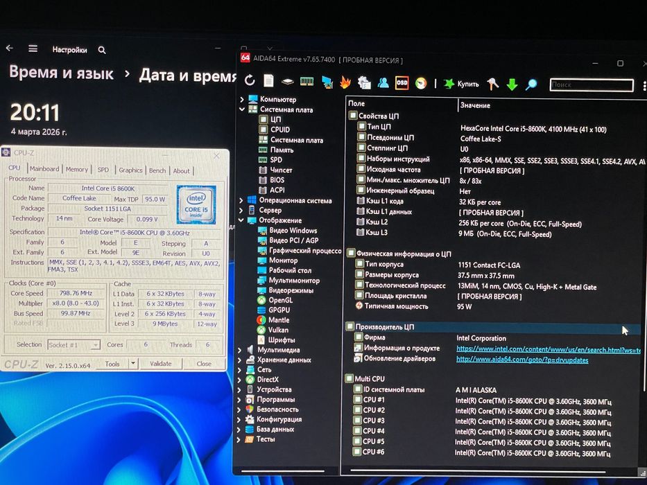
Task: Select BIOS in the AIDA64 tree
Action: (x=272, y=180)
